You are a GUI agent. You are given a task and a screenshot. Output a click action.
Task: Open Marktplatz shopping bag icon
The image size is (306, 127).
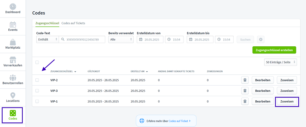[13, 42]
